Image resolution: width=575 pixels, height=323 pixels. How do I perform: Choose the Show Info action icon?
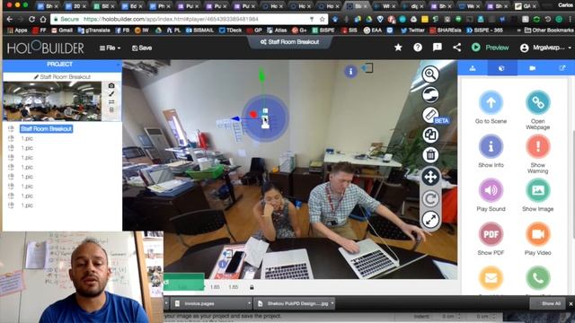point(491,146)
